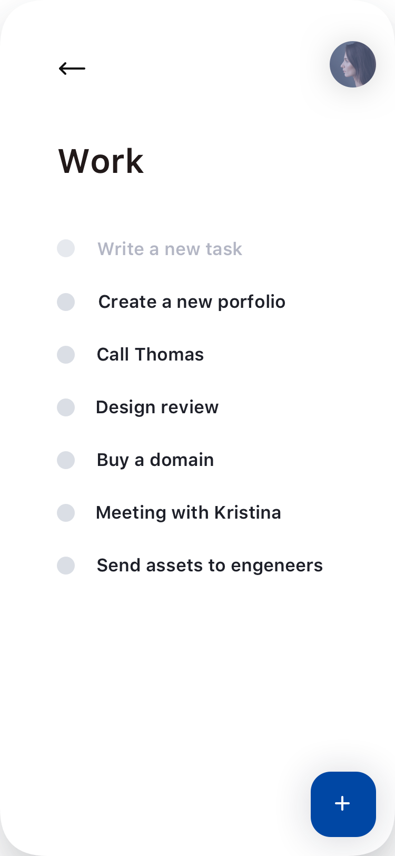
Task: Click the Write a new task field
Action: pyautogui.click(x=170, y=249)
